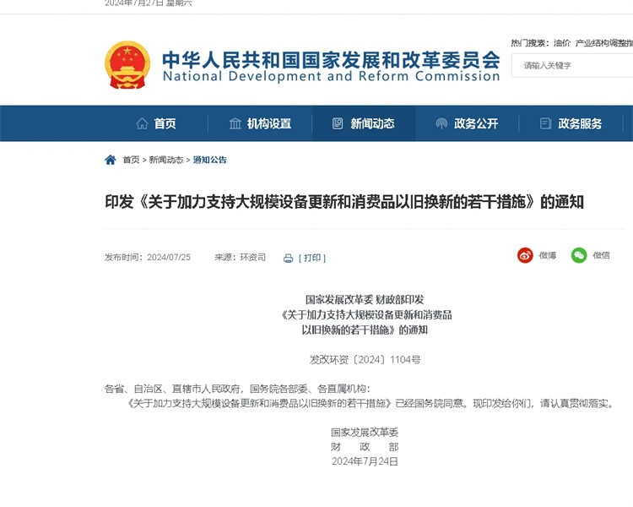Select the 新闻动态 navigation tab
Screen dimensions: 633x507
pos(364,123)
